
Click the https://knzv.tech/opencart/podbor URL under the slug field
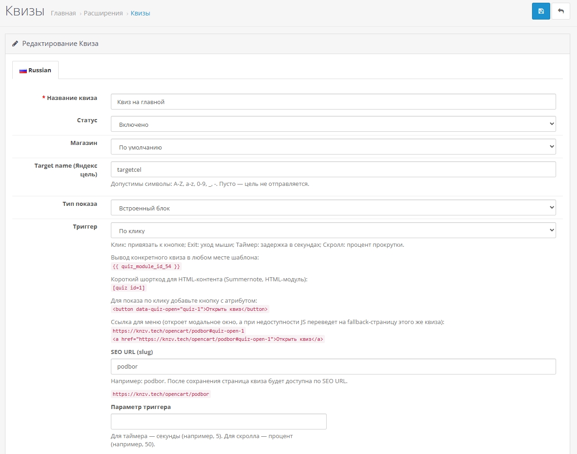[161, 394]
